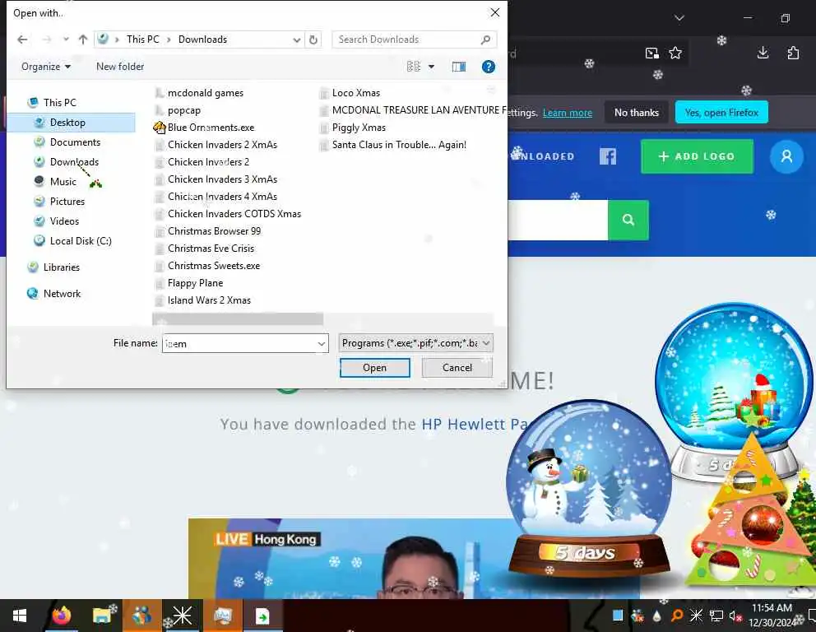This screenshot has width=816, height=632.
Task: Open recent locations dropdown beside forward arrow
Action: (x=66, y=39)
